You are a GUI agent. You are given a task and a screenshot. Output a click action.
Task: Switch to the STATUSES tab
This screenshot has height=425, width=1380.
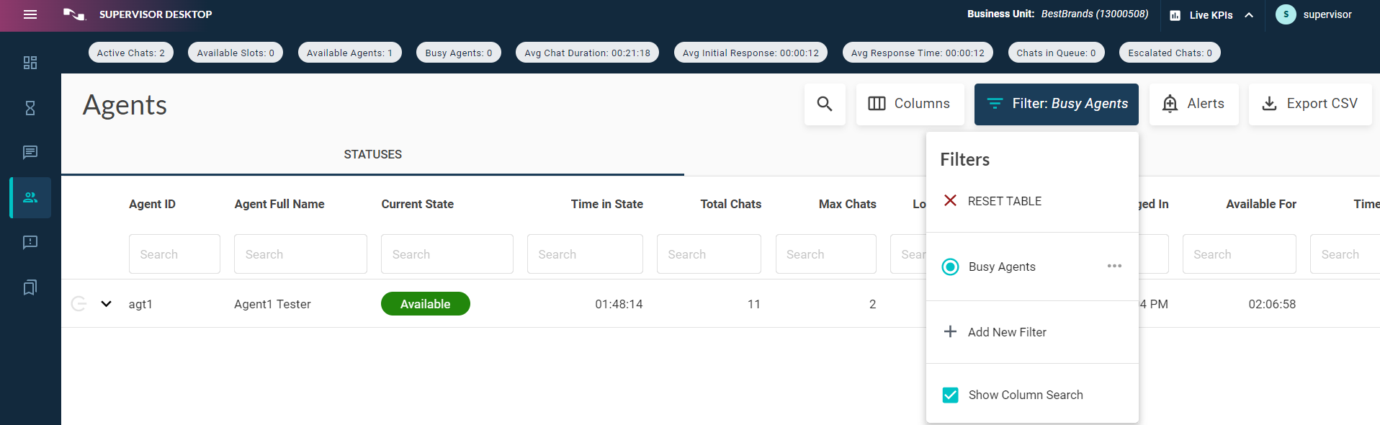372,154
